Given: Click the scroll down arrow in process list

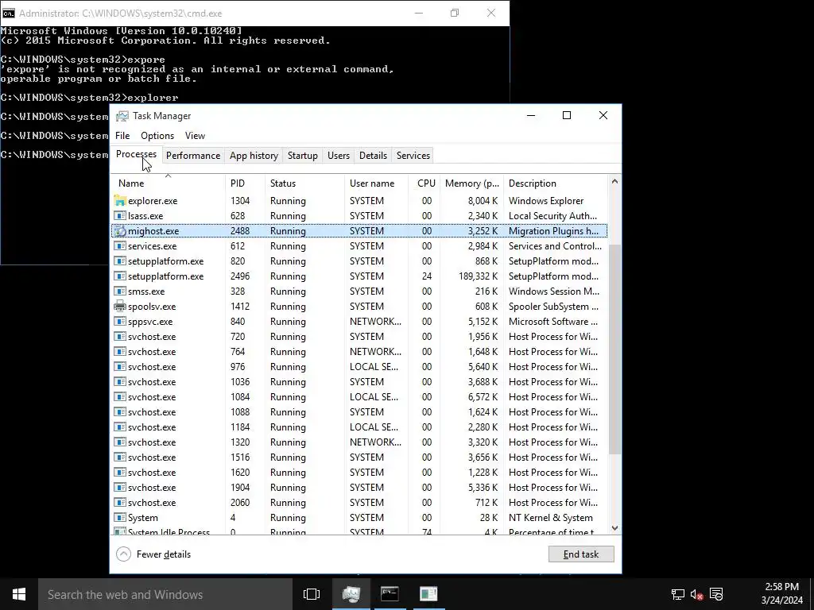Looking at the screenshot, I should 614,528.
